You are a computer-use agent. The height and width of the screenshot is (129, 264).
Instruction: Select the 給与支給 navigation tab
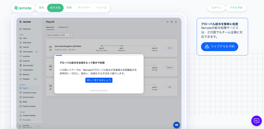tap(55, 8)
